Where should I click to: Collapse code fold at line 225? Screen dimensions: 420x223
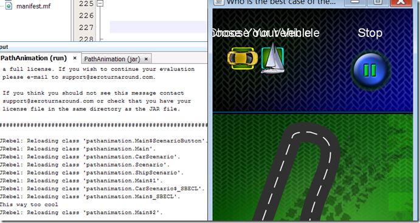(100, 4)
